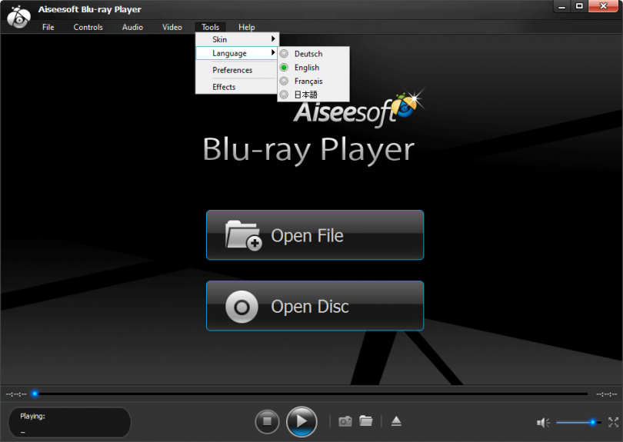
Task: Click the disc icon on Open Disc
Action: 242,307
